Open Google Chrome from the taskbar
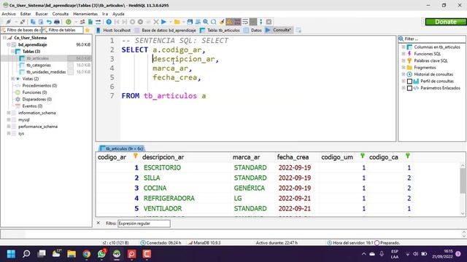 (86, 254)
